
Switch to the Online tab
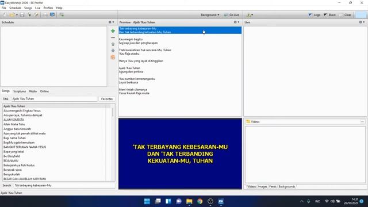pyautogui.click(x=44, y=91)
